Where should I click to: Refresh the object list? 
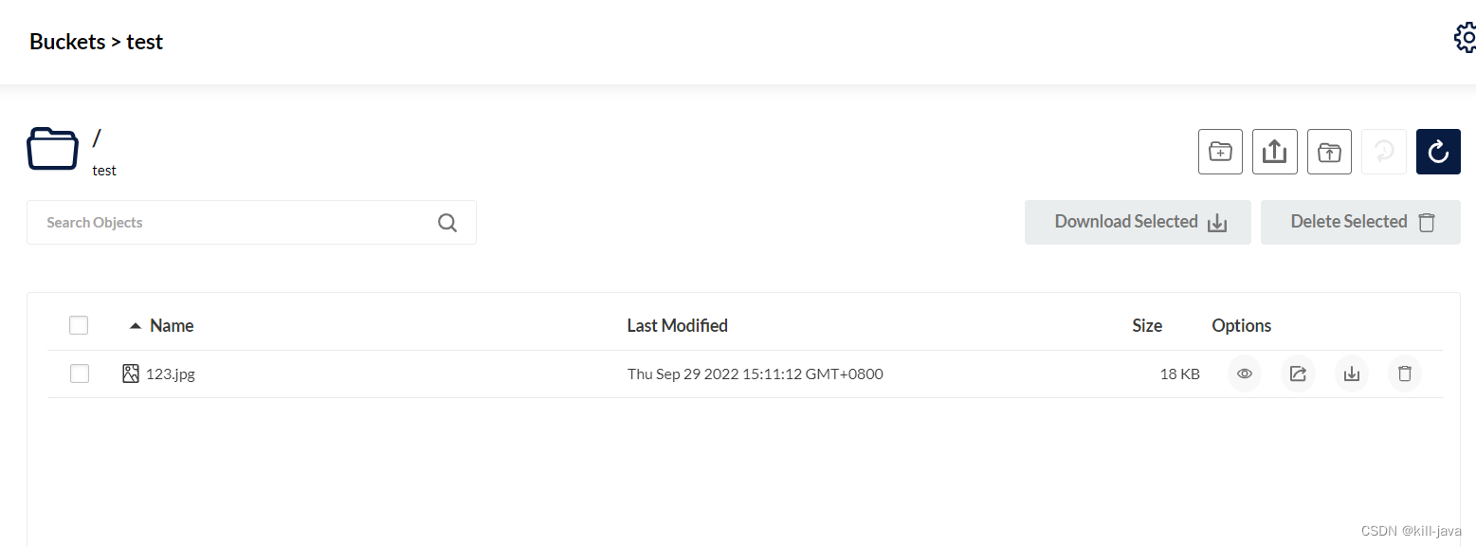1438,152
